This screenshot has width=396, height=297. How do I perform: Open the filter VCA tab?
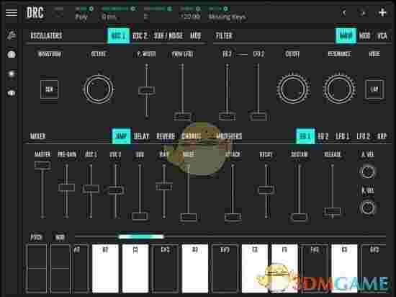(382, 35)
